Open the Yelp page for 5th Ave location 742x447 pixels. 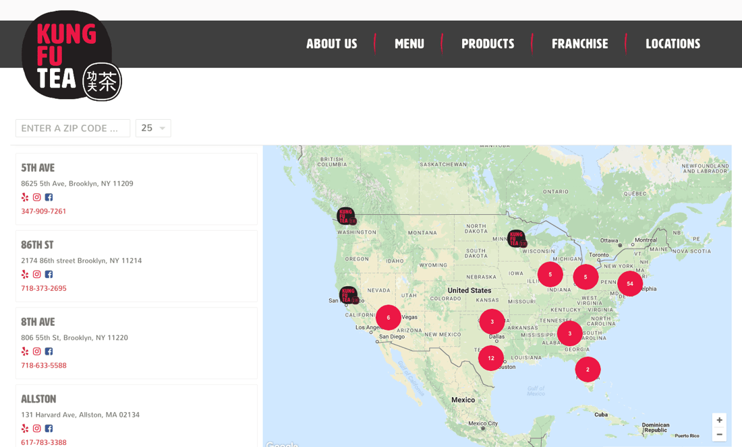coord(24,197)
